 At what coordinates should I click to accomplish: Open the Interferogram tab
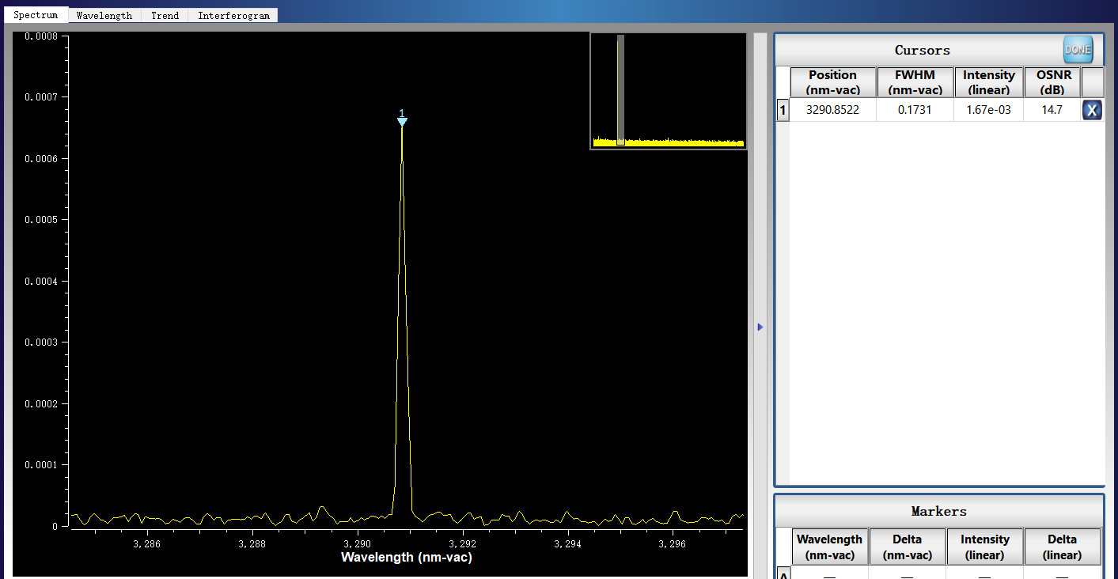(x=233, y=16)
